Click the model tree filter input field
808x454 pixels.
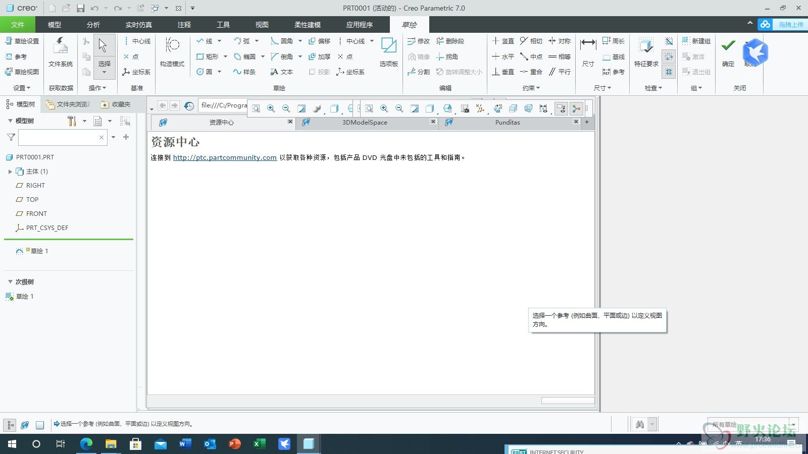(x=63, y=137)
